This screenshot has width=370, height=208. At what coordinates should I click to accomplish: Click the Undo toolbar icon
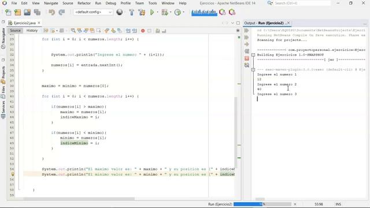point(51,12)
